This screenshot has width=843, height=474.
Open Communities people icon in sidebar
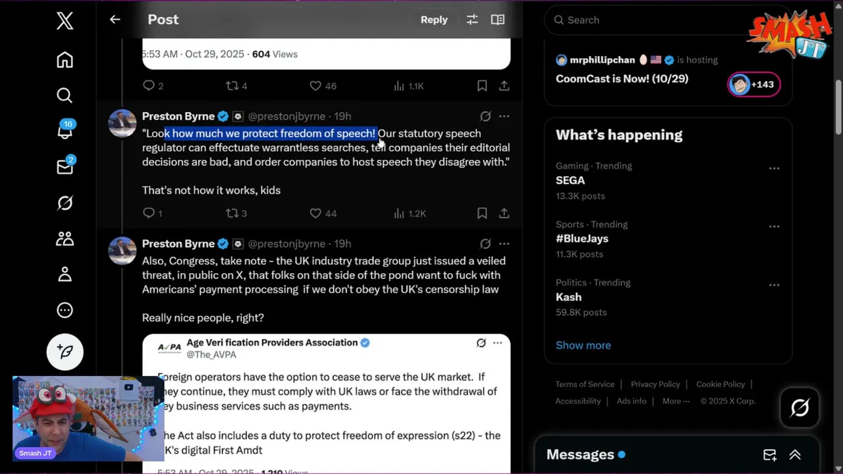65,238
